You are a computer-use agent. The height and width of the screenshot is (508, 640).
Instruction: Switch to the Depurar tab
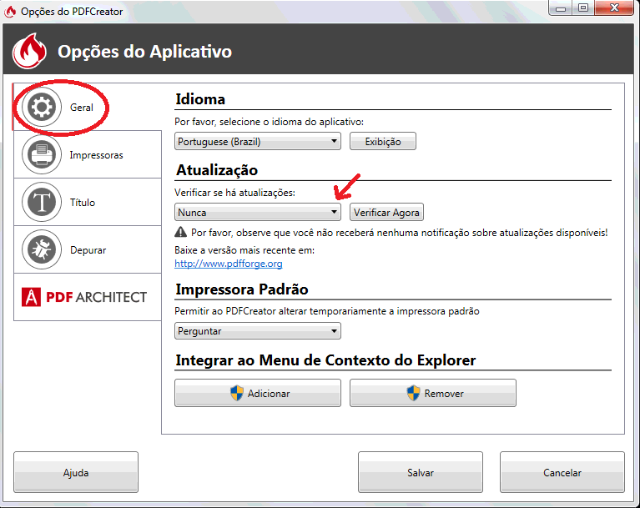88,249
